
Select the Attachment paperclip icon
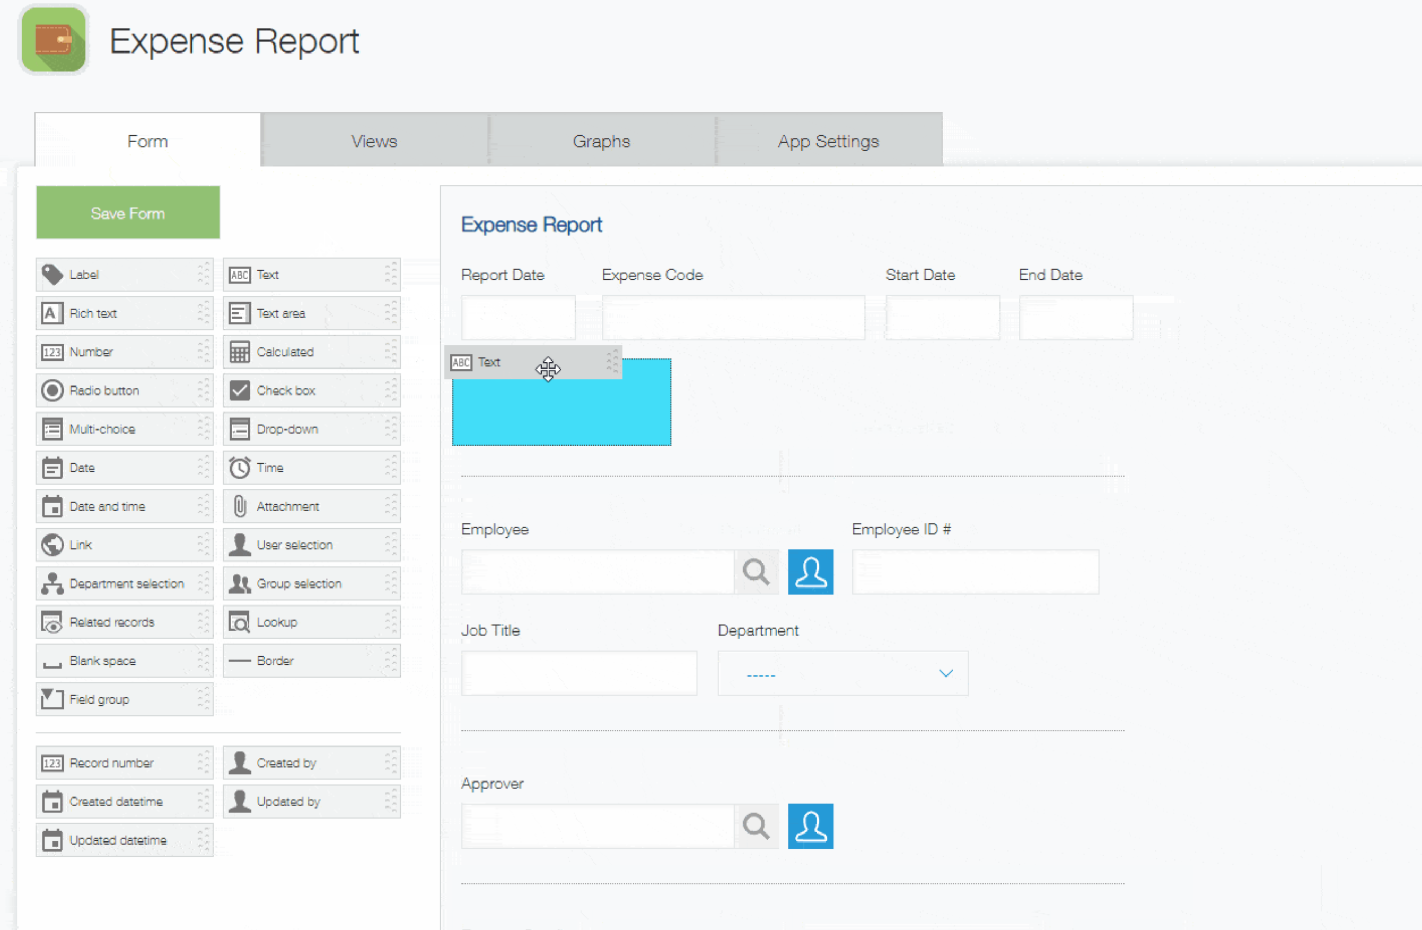240,506
